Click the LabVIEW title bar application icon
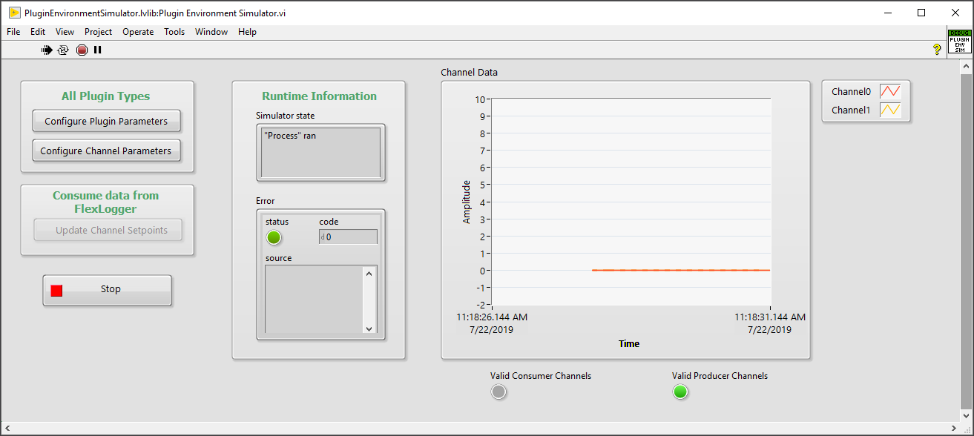 [x=14, y=13]
